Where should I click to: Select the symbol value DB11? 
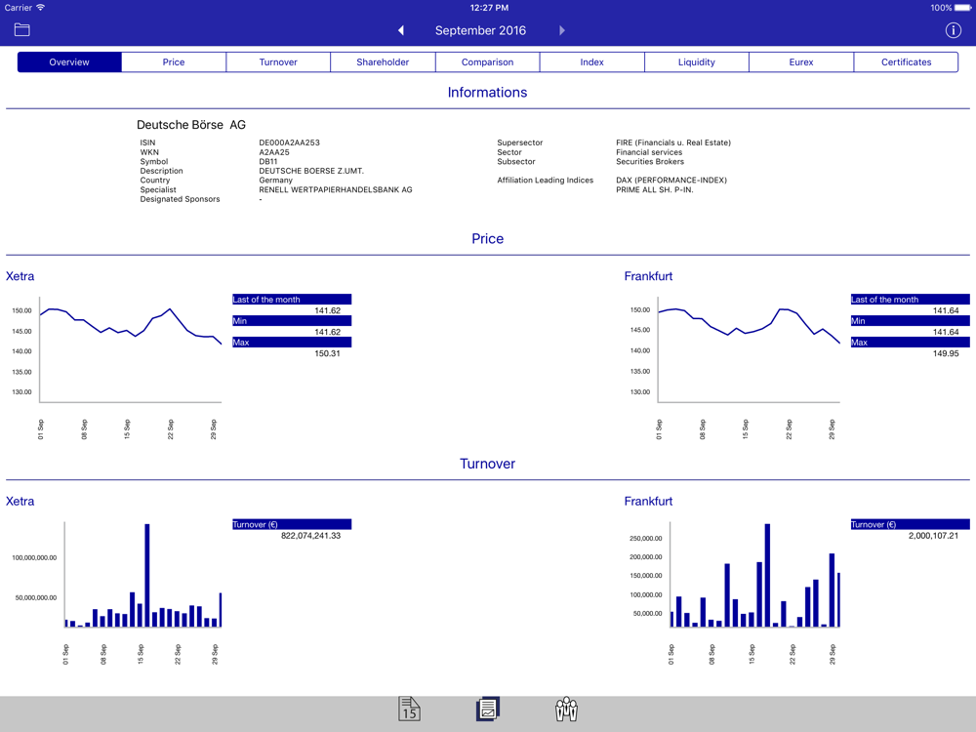(x=268, y=161)
